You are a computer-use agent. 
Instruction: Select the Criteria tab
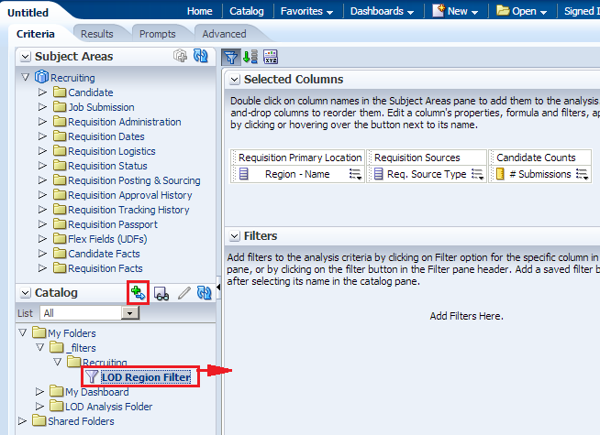pos(36,34)
